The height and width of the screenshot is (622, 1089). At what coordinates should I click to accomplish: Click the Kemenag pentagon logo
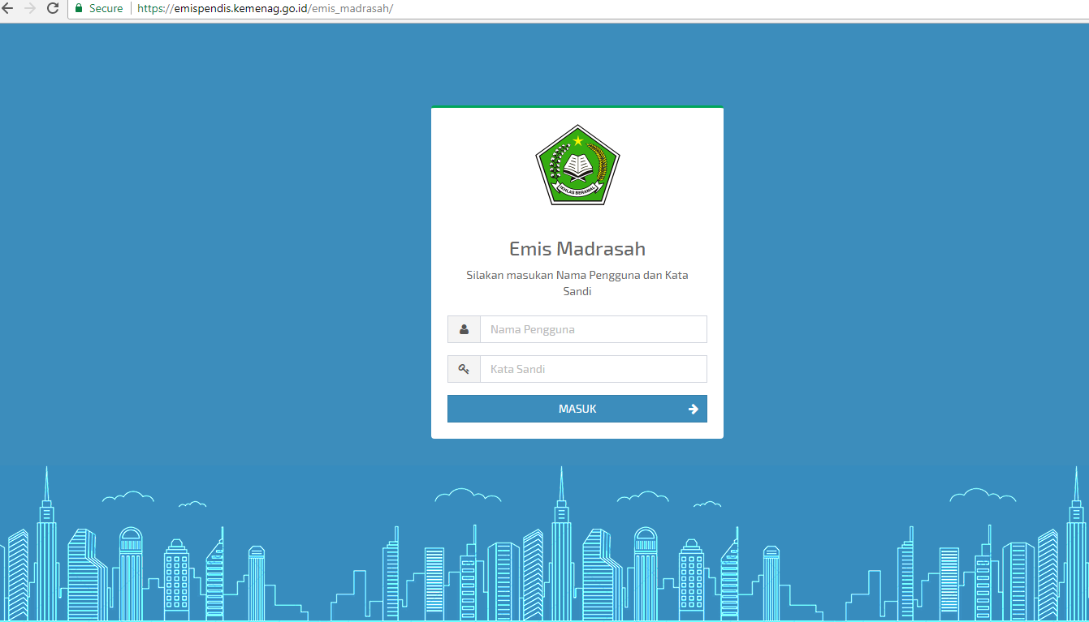[x=577, y=165]
